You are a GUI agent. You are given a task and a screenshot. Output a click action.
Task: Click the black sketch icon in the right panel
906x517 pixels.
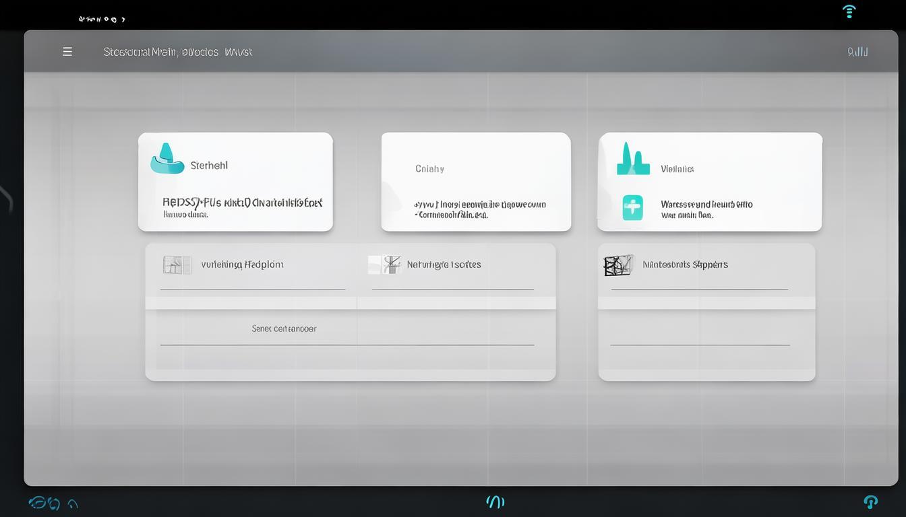618,265
